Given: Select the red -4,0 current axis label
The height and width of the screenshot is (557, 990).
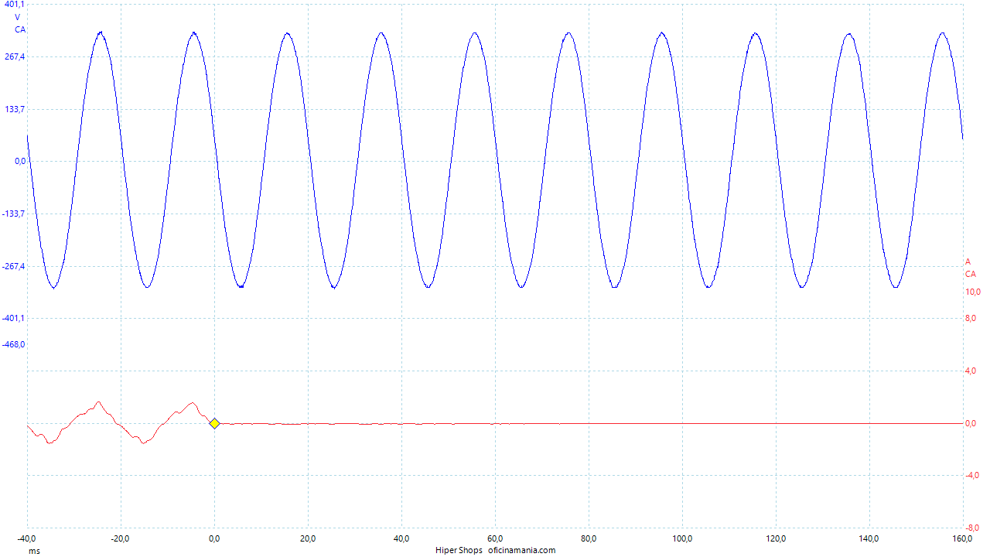Looking at the screenshot, I should 972,475.
